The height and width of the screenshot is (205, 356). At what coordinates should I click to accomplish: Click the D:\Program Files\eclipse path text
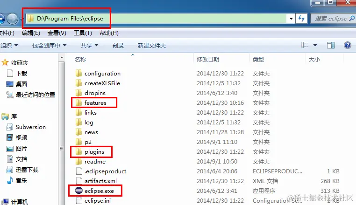point(70,18)
